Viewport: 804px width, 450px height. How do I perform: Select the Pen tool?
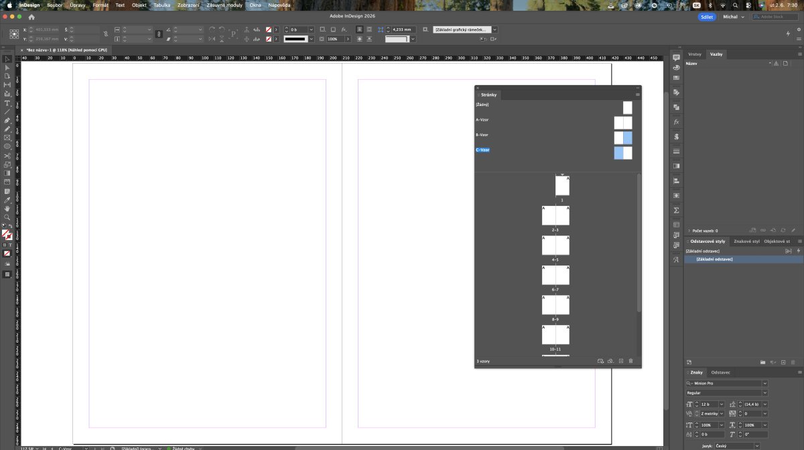(7, 120)
